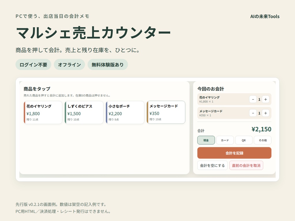Click the ¥2,150 total amount

[261, 129]
